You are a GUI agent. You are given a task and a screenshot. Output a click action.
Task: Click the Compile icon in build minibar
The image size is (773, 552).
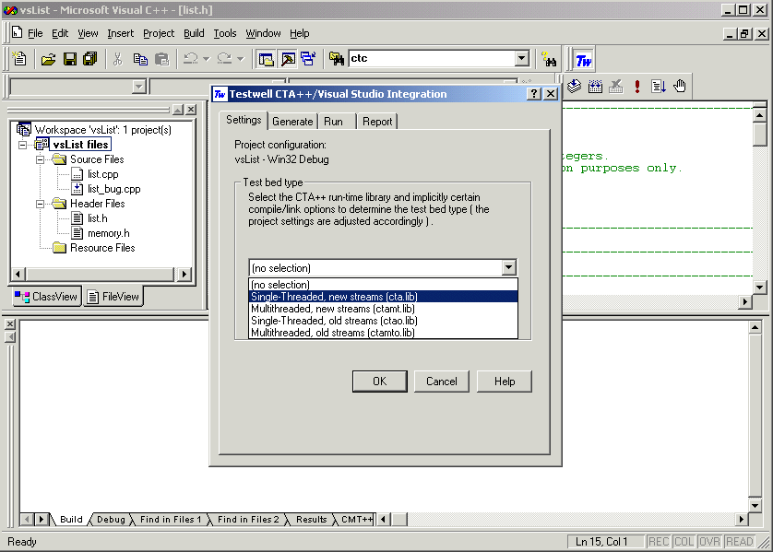[x=574, y=87]
